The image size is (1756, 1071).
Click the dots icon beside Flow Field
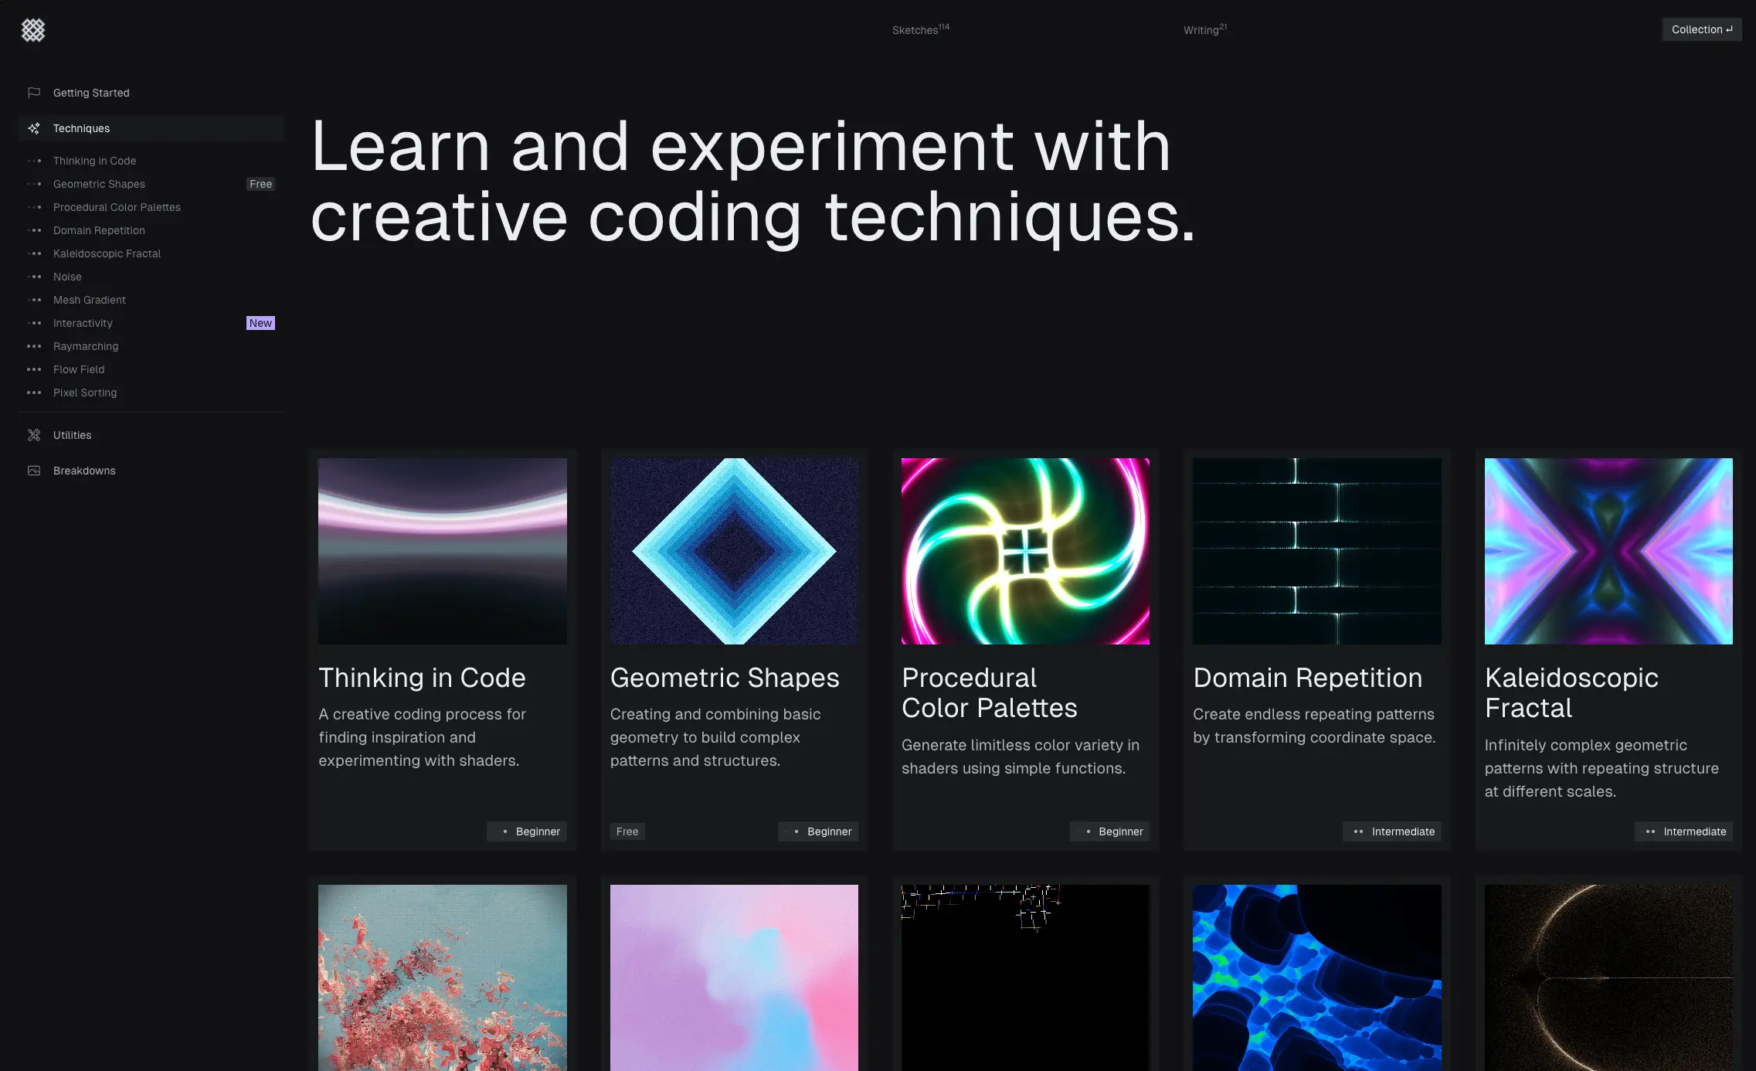click(34, 369)
